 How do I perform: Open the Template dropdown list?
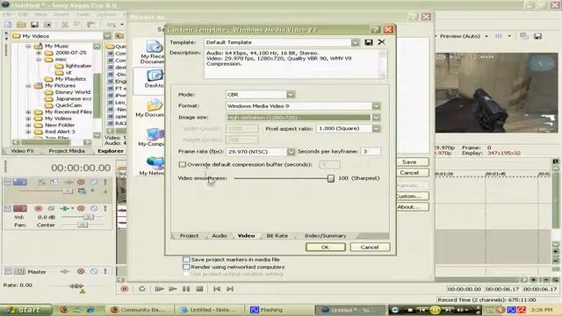[355, 42]
